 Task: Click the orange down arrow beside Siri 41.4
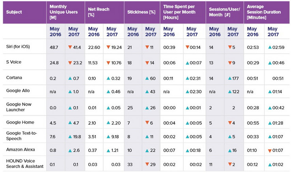pos(70,47)
